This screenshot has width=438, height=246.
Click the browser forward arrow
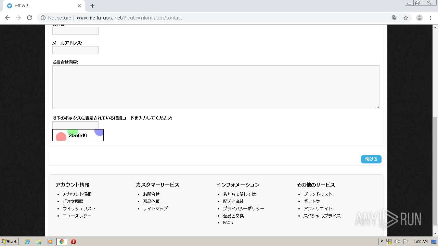18,18
